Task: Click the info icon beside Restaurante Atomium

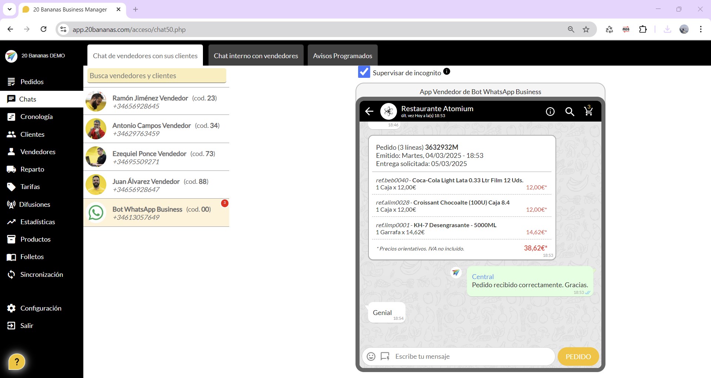Action: tap(550, 112)
